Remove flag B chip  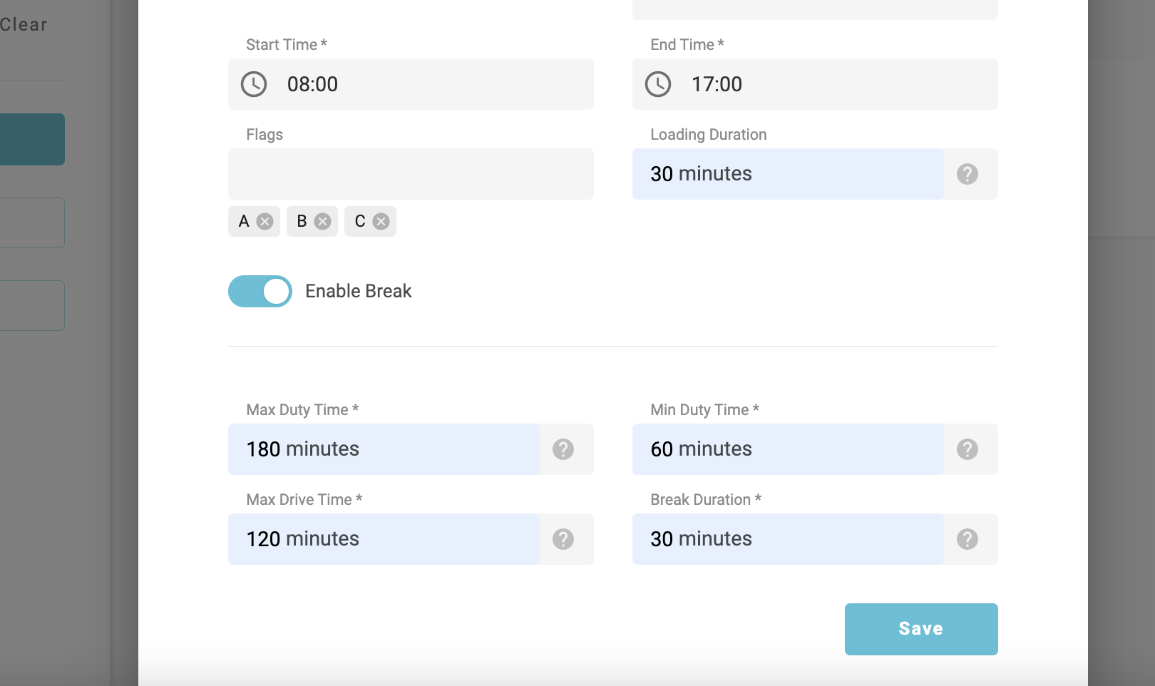(x=323, y=222)
